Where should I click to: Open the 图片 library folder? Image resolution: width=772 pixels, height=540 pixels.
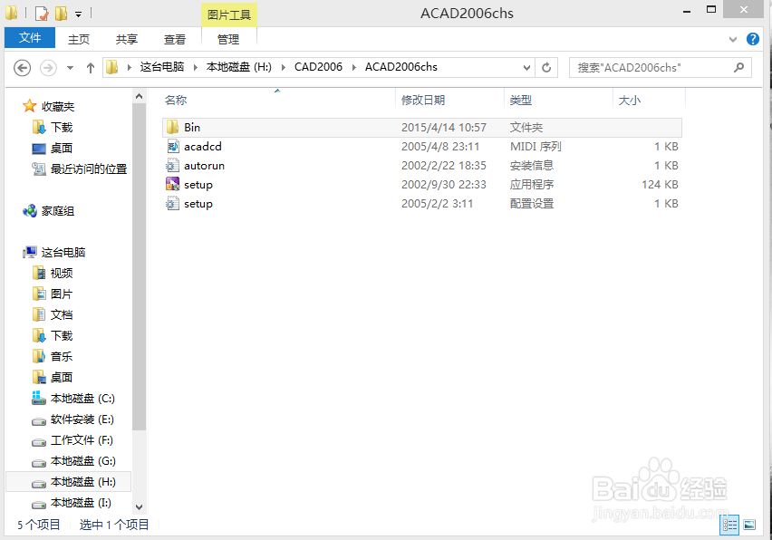[x=62, y=294]
